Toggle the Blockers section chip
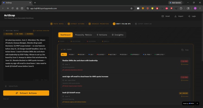Image resolution: width=203 pixels, height=108 pixels. pos(29,34)
